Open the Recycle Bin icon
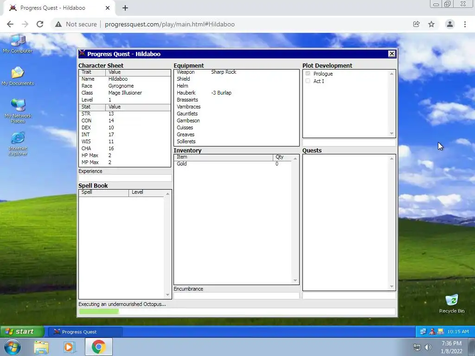Image resolution: width=475 pixels, height=356 pixels. pos(452,303)
